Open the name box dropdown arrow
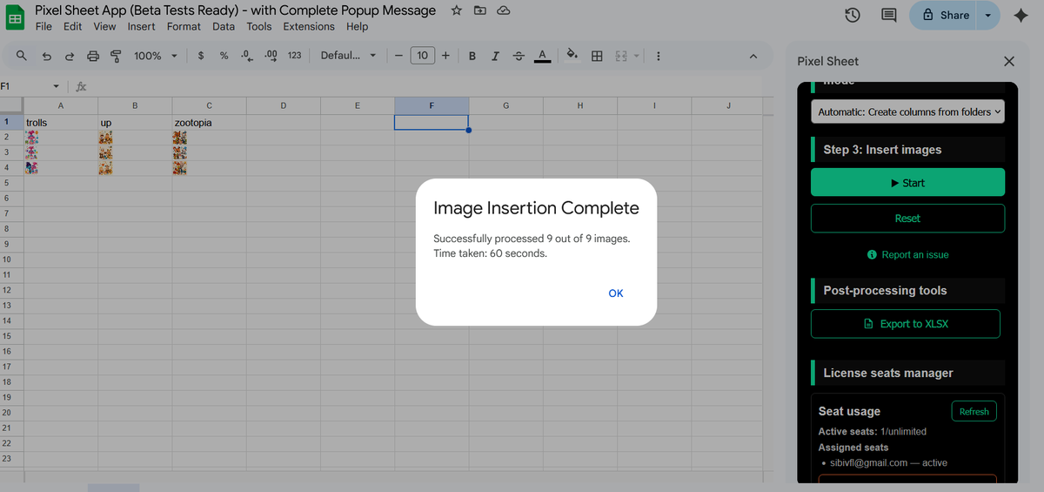This screenshot has width=1044, height=492. pos(57,86)
